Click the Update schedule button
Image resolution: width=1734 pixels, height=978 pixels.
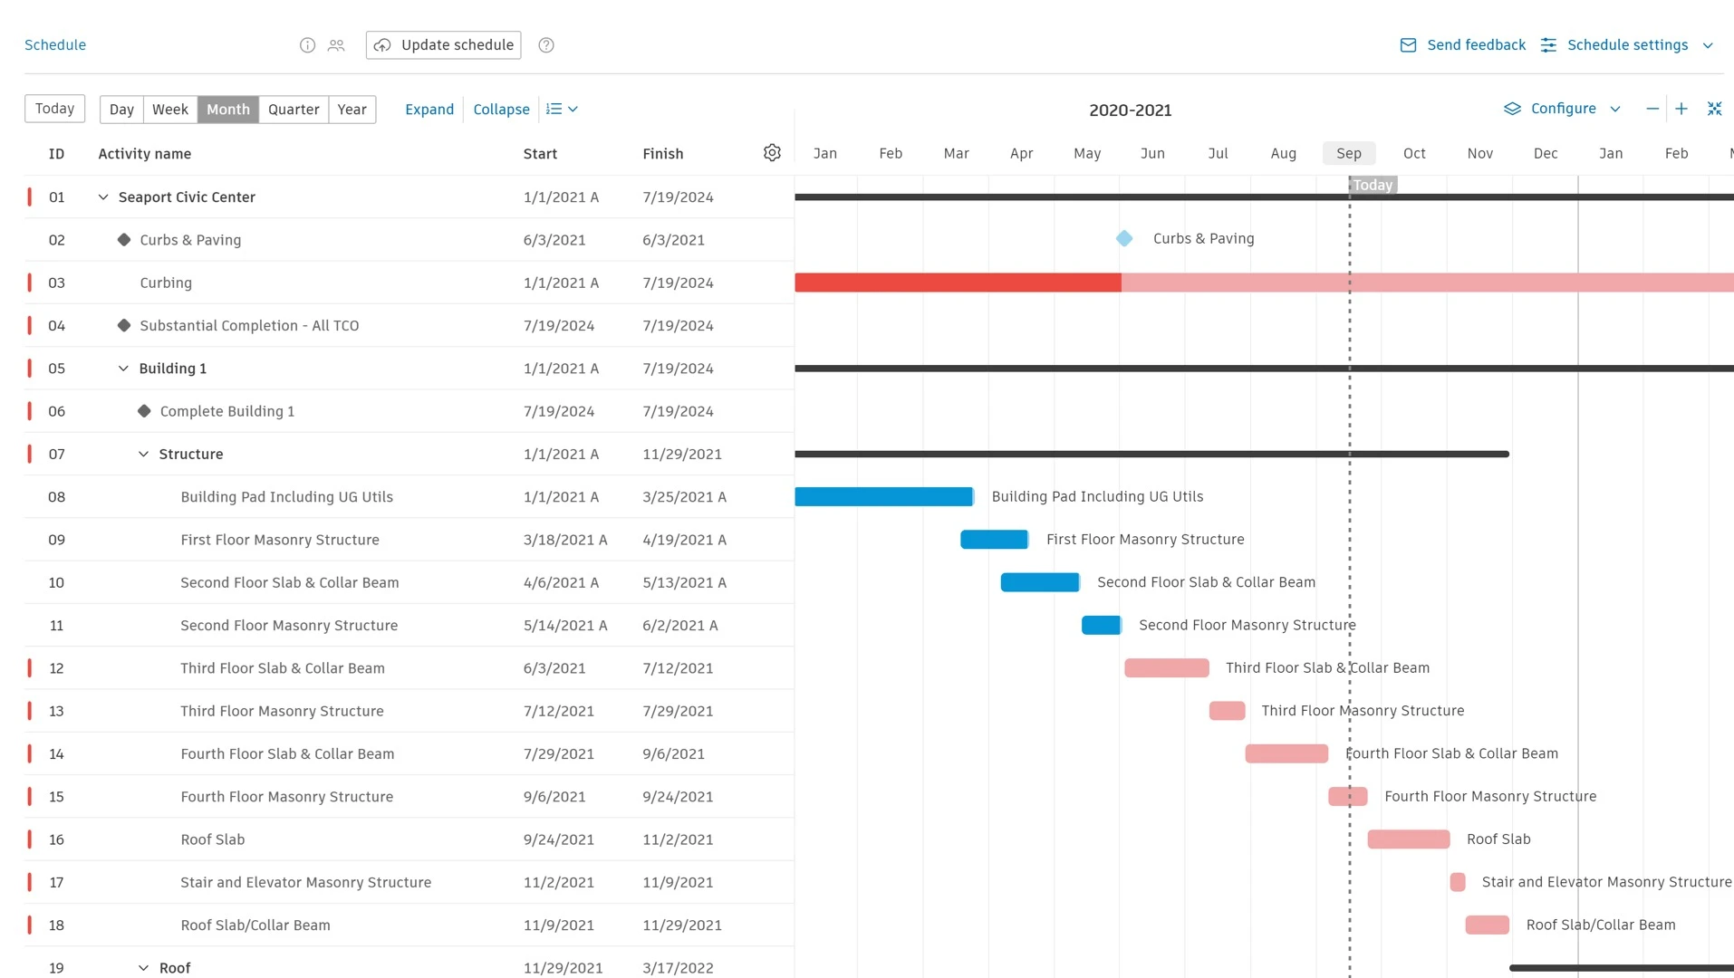(x=444, y=45)
